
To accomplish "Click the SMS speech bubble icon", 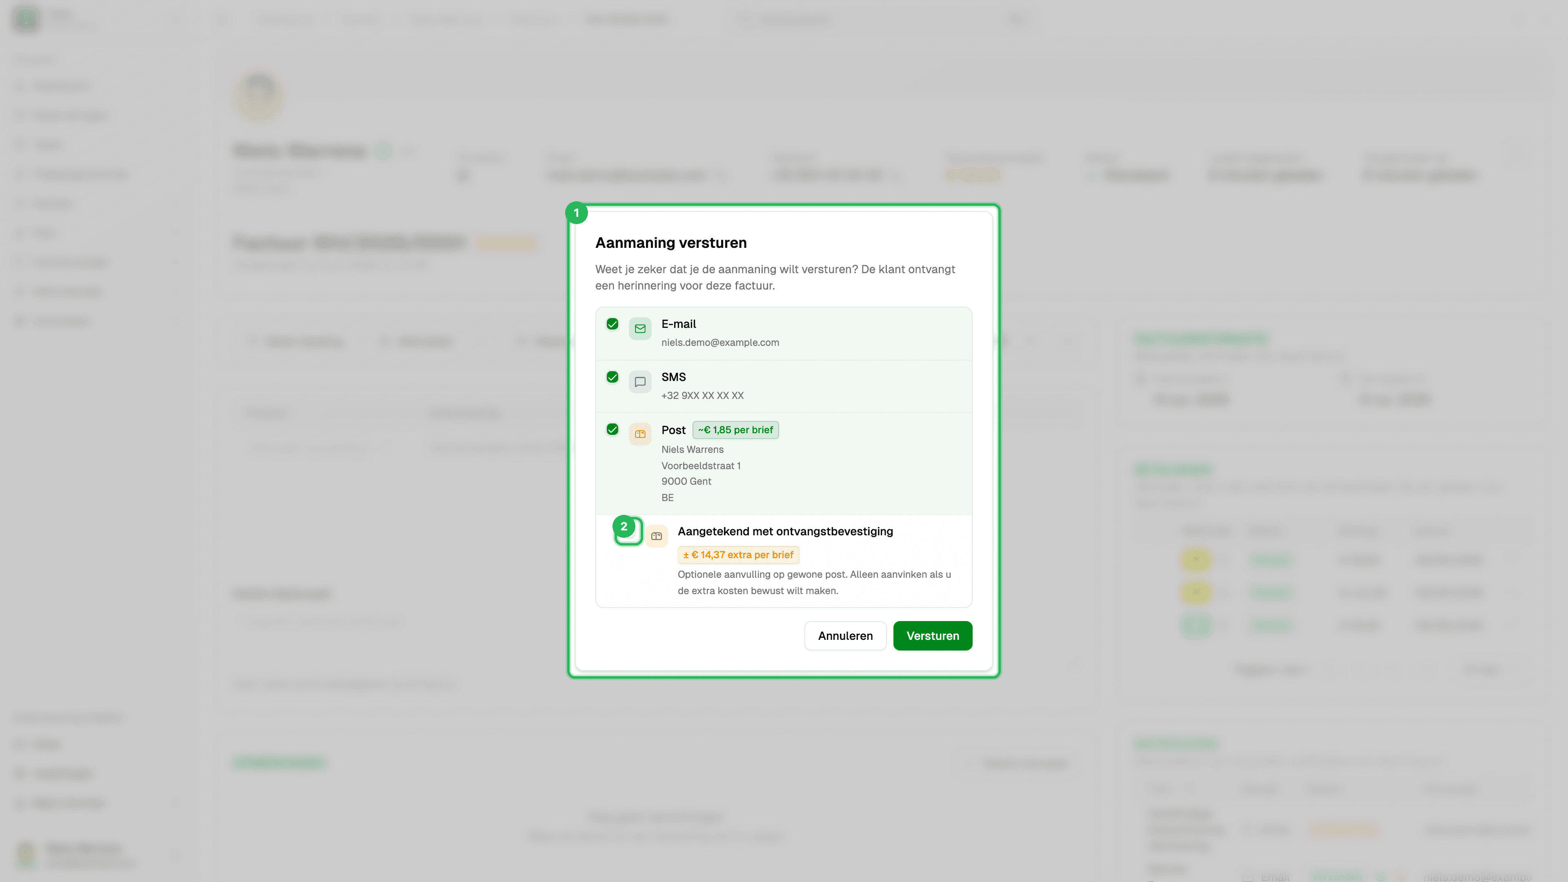I will pos(640,382).
